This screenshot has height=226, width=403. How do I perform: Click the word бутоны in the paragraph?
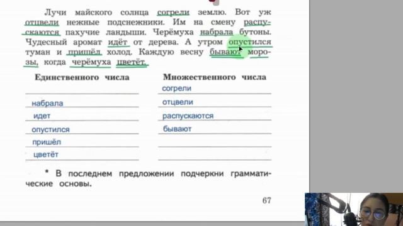(255, 32)
